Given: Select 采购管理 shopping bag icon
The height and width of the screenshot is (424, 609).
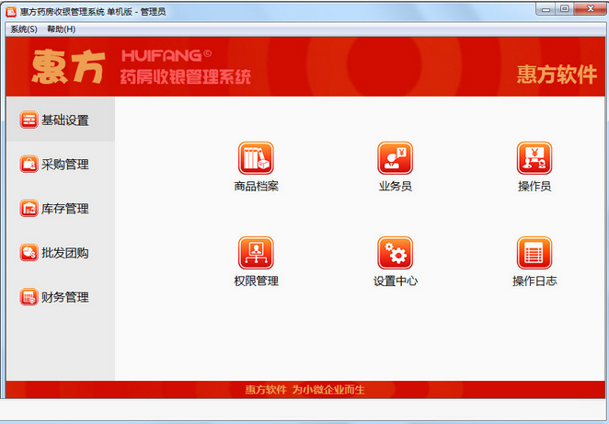Looking at the screenshot, I should coord(29,164).
